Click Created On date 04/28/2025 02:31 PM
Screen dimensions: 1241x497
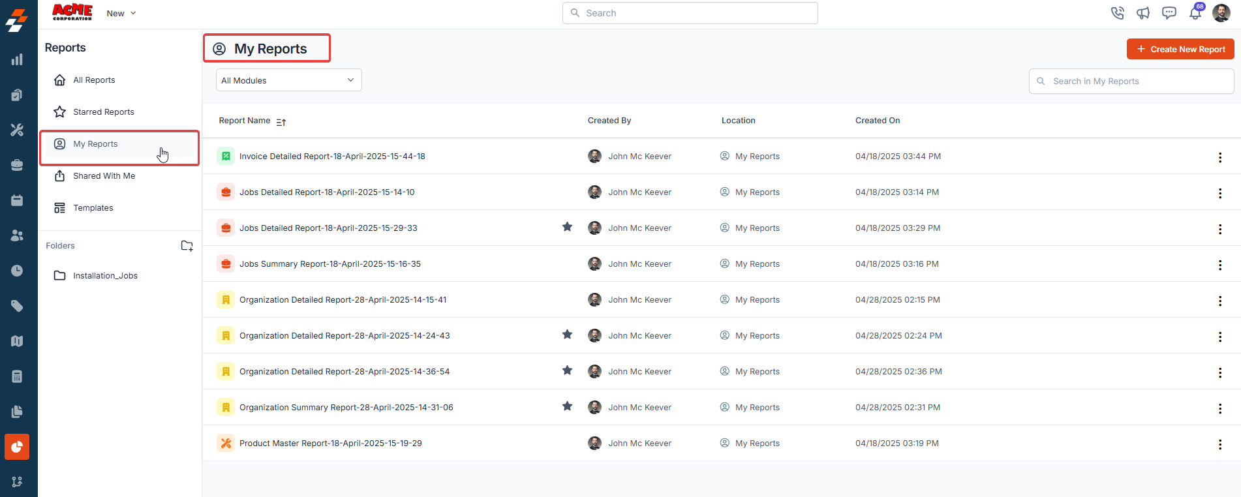pyautogui.click(x=898, y=408)
